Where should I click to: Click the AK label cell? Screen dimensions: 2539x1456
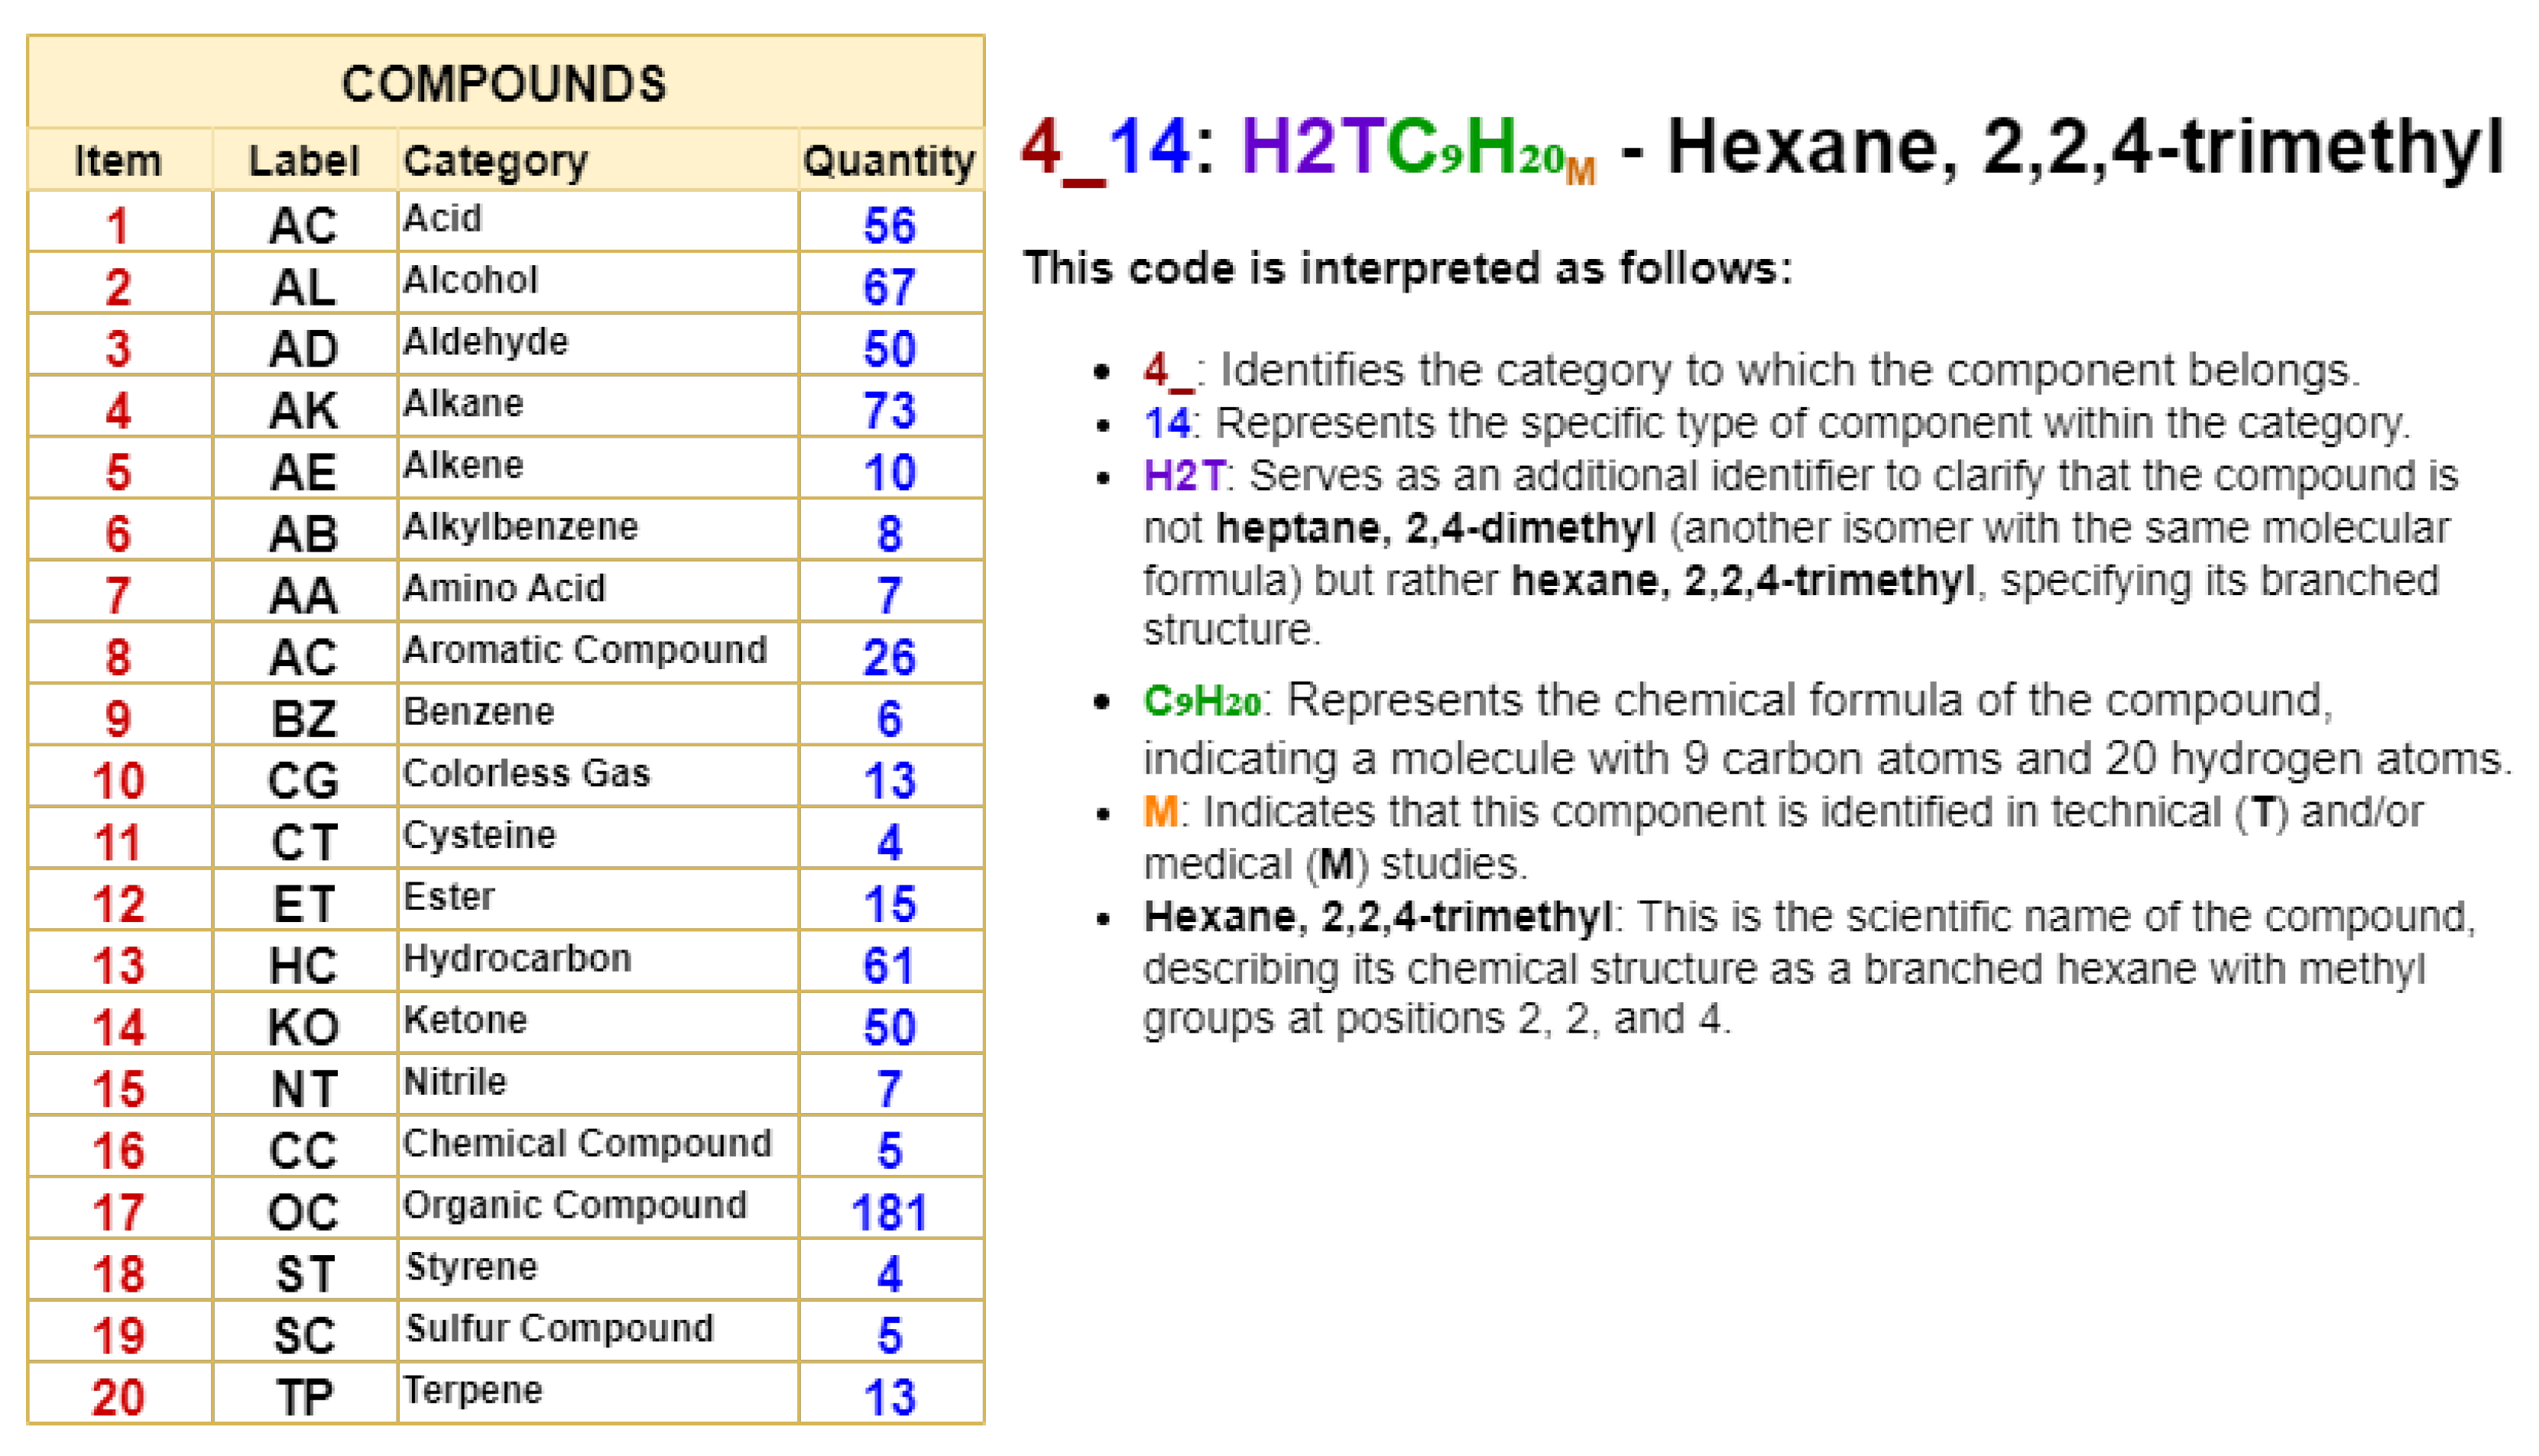tap(303, 410)
